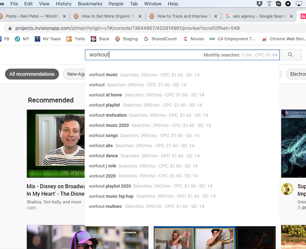Choose the workout music 2020 suggestion
Image resolution: width=306 pixels, height=249 pixels.
click(x=150, y=126)
